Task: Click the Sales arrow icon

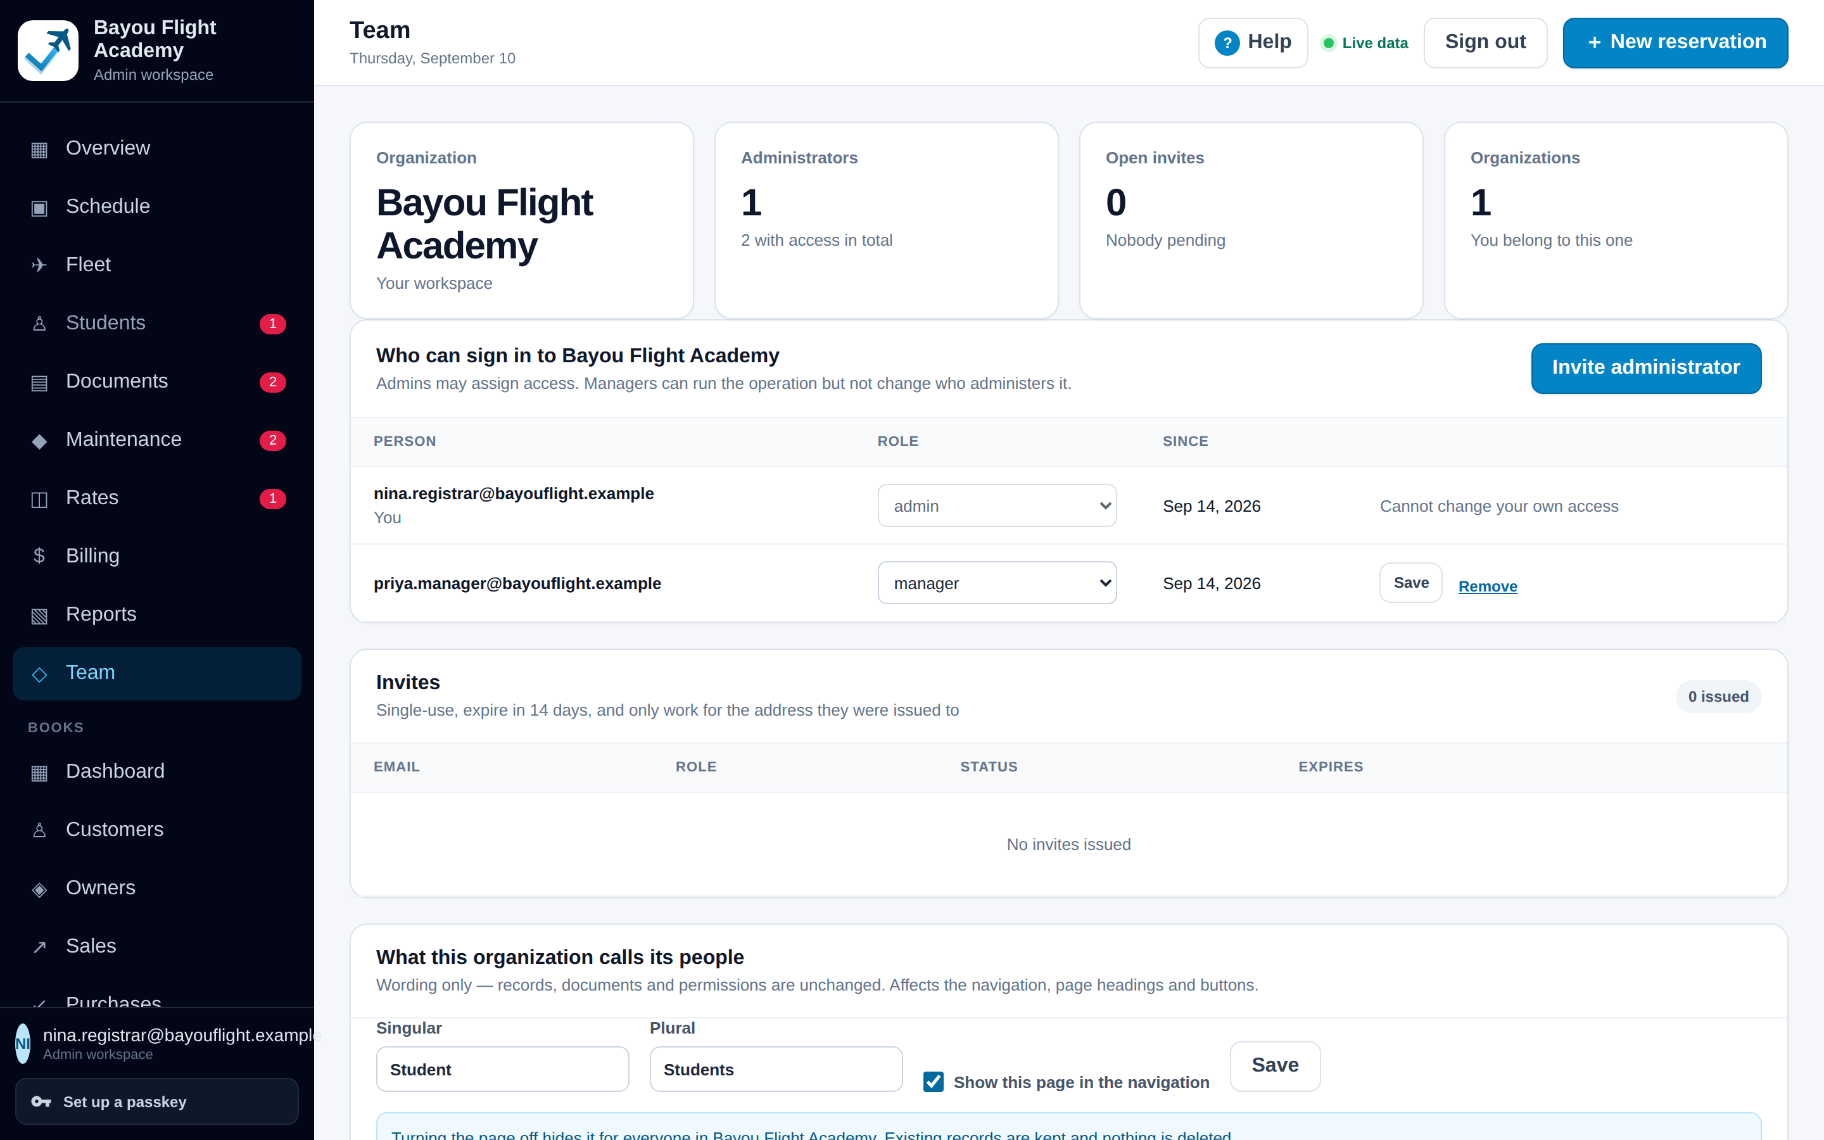Action: point(39,947)
